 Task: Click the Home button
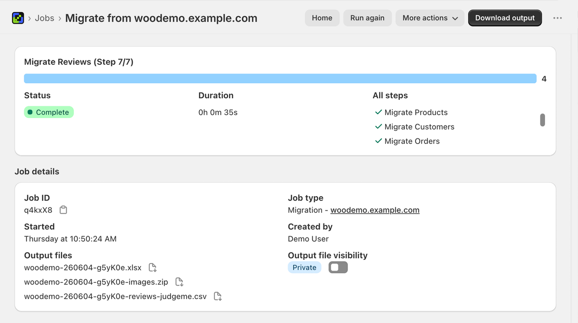tap(322, 18)
